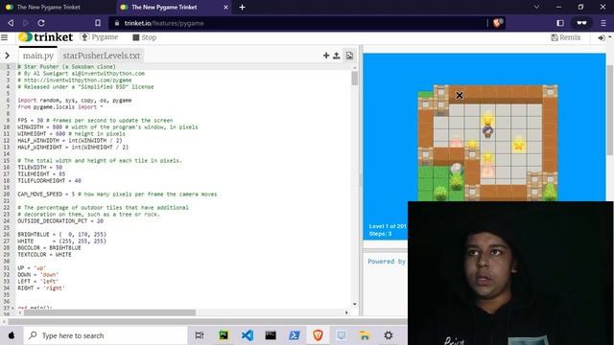Viewport: 614px width, 345px height.
Task: Open Visual Studio Code from taskbar
Action: 248,335
